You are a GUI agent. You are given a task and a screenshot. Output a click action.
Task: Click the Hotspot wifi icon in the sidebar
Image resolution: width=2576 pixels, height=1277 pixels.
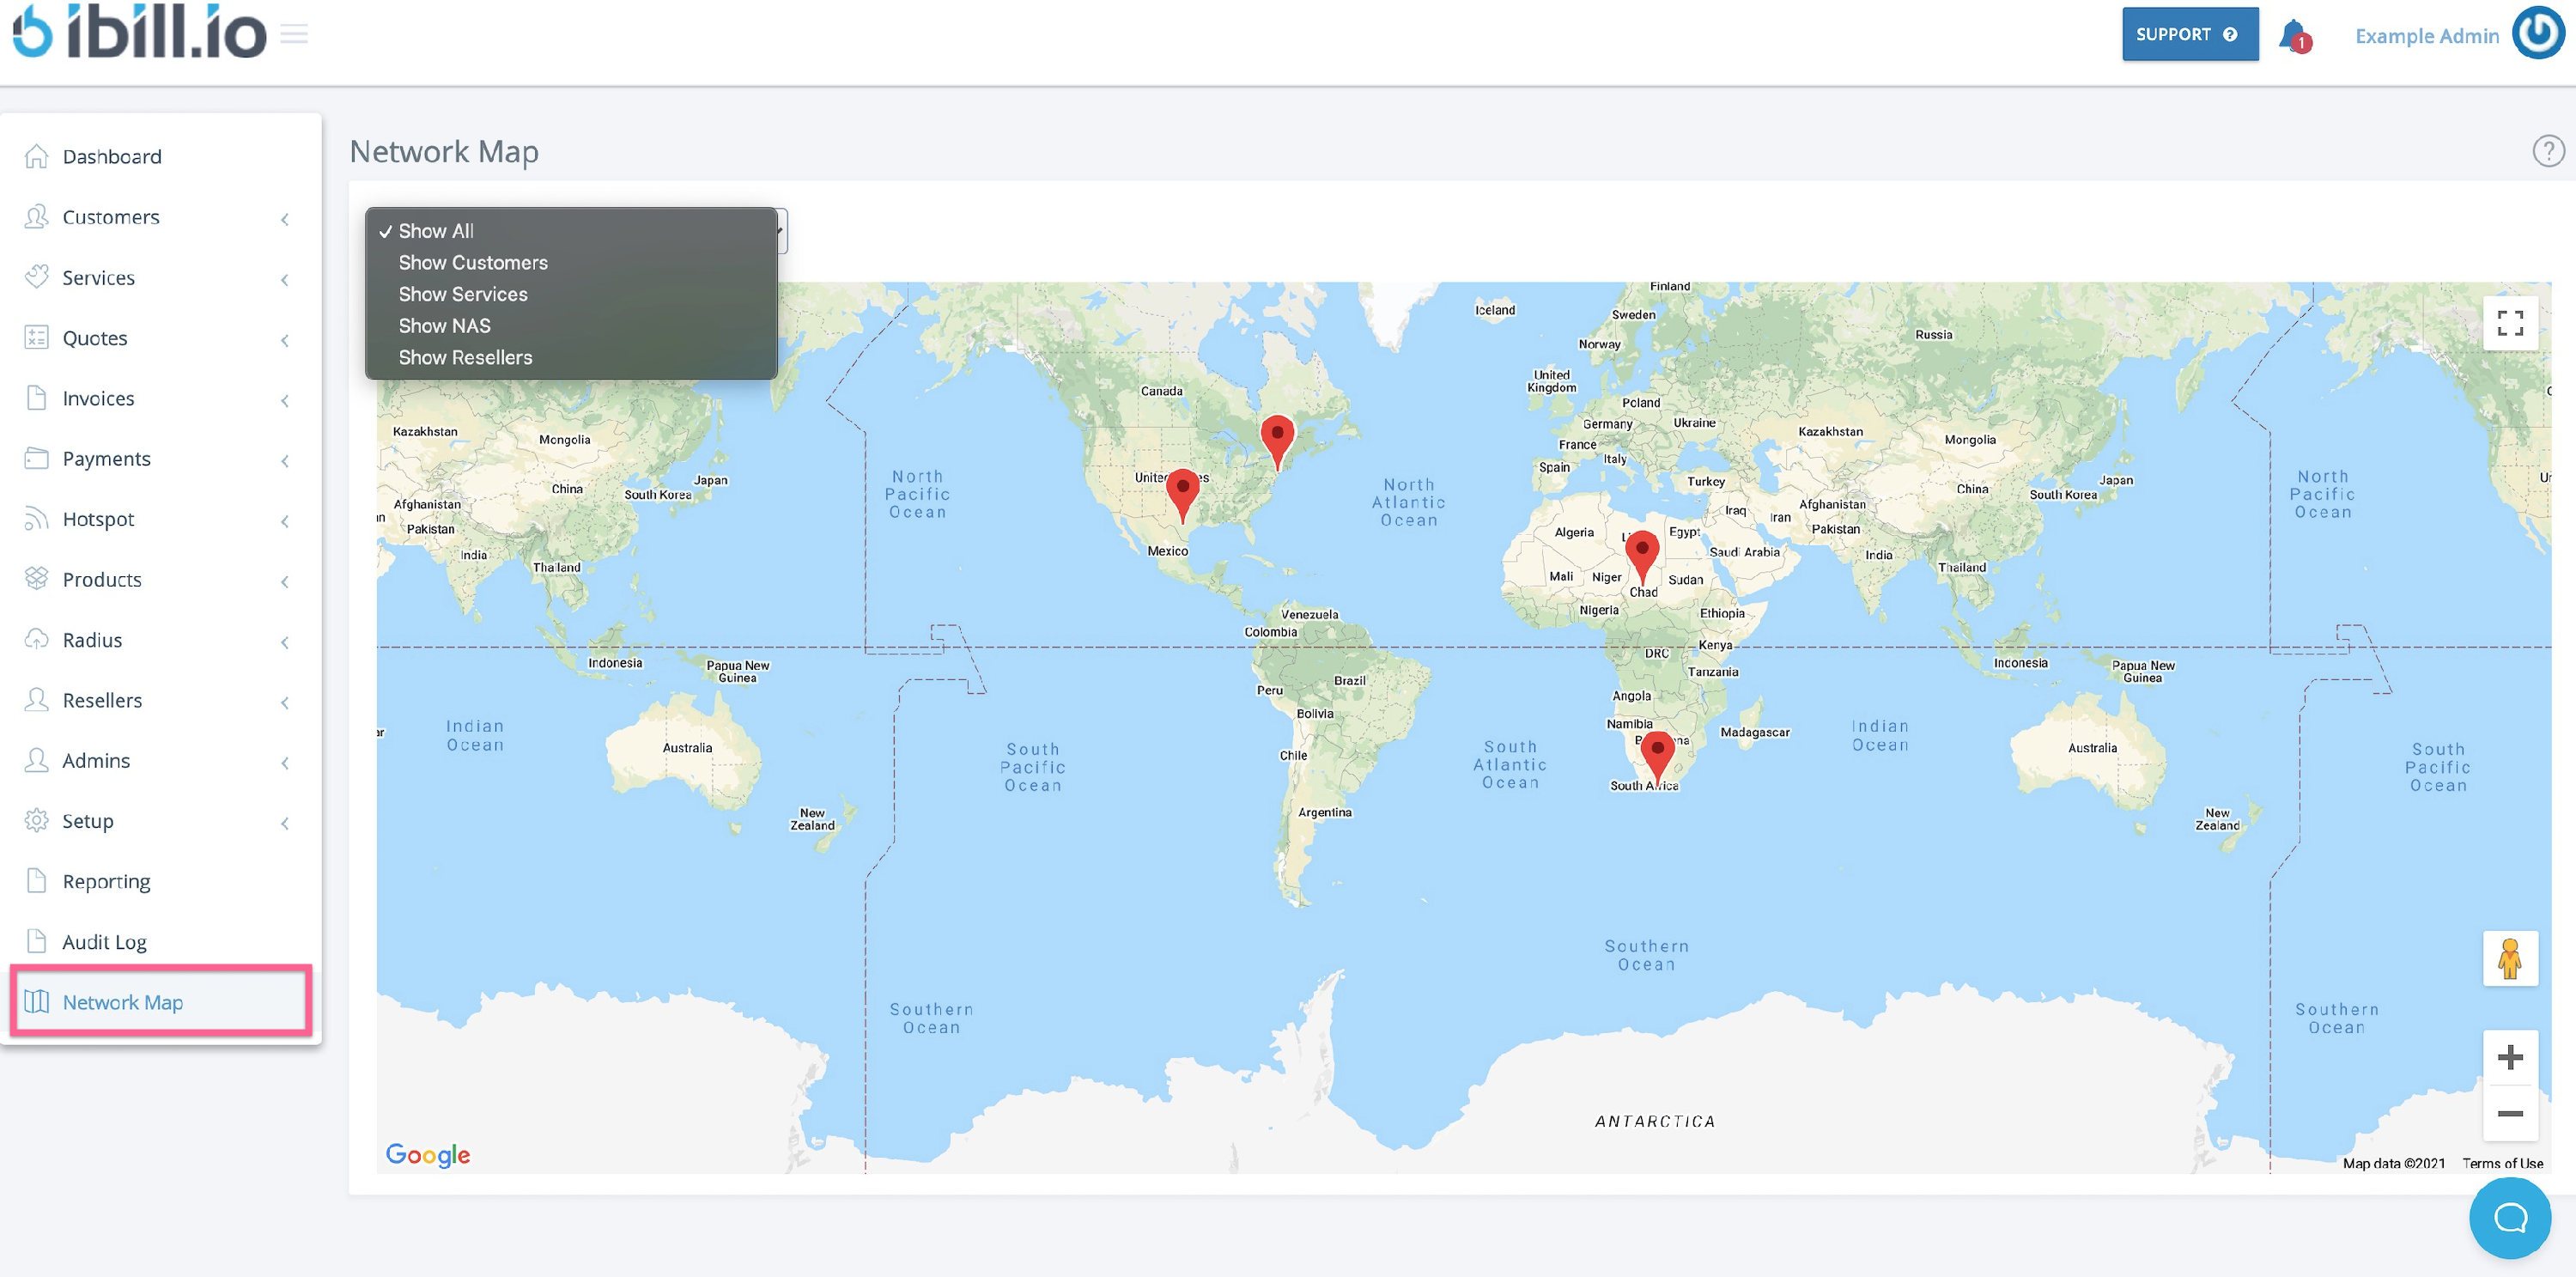tap(36, 518)
